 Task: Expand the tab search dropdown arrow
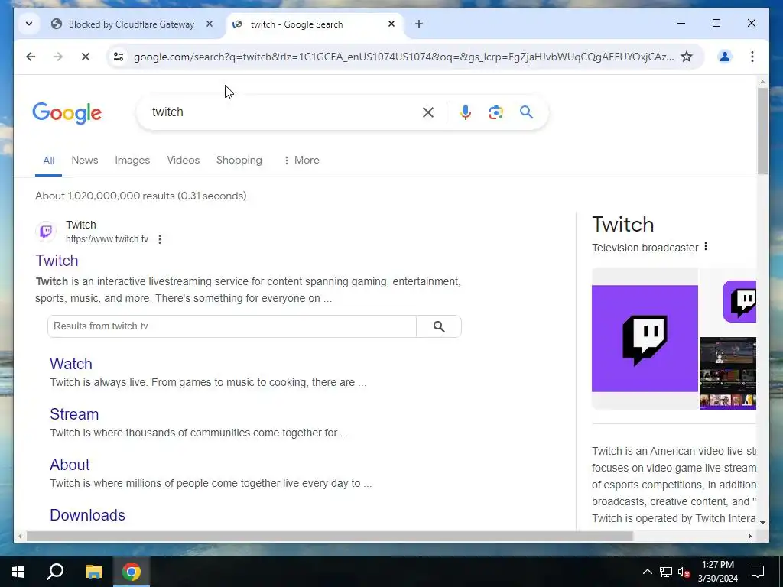(x=29, y=24)
